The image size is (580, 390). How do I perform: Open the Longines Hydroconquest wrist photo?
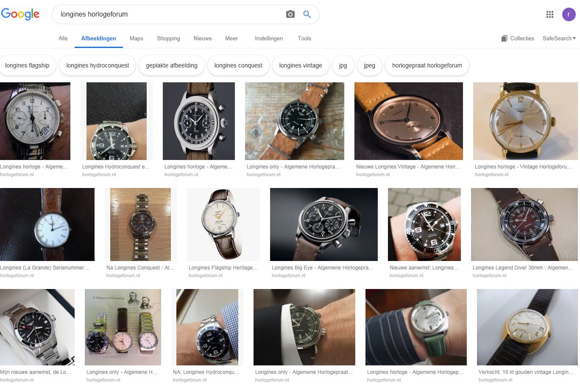click(117, 121)
